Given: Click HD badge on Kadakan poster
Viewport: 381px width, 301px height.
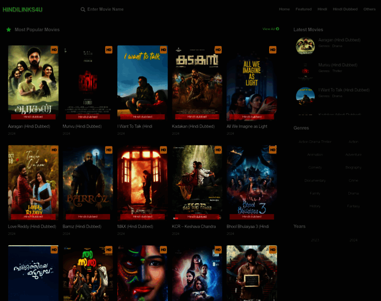Looking at the screenshot, I should (218, 50).
